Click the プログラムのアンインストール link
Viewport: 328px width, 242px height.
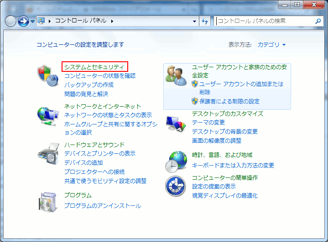point(102,206)
